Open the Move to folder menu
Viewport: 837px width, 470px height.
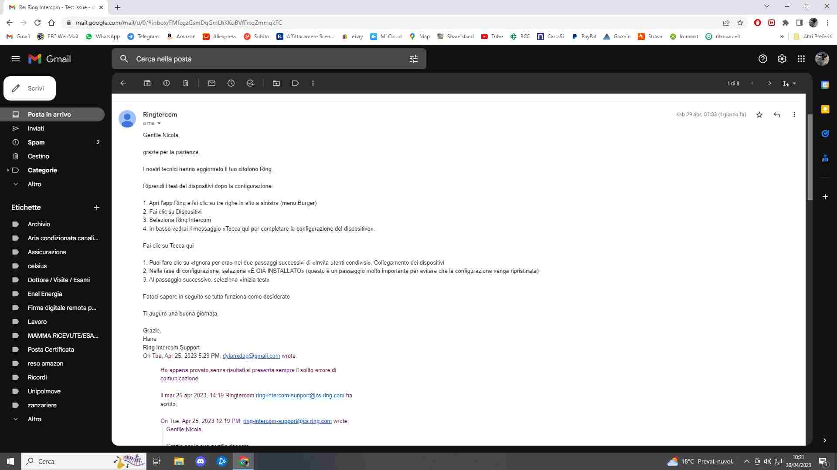click(x=276, y=83)
